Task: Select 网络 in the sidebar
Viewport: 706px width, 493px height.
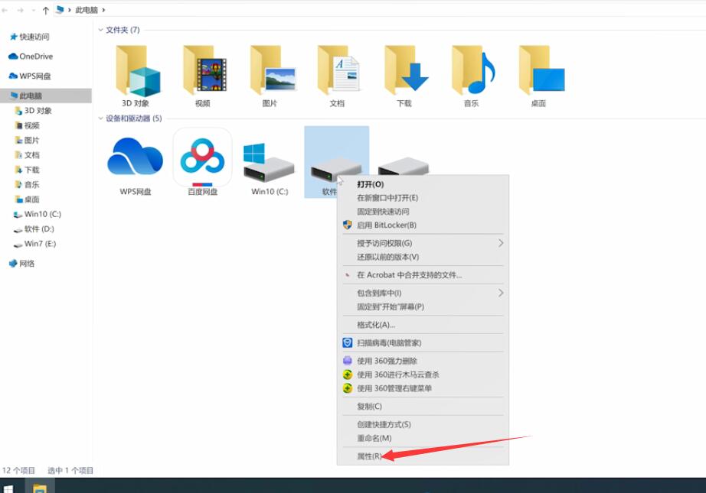Action: tap(21, 264)
